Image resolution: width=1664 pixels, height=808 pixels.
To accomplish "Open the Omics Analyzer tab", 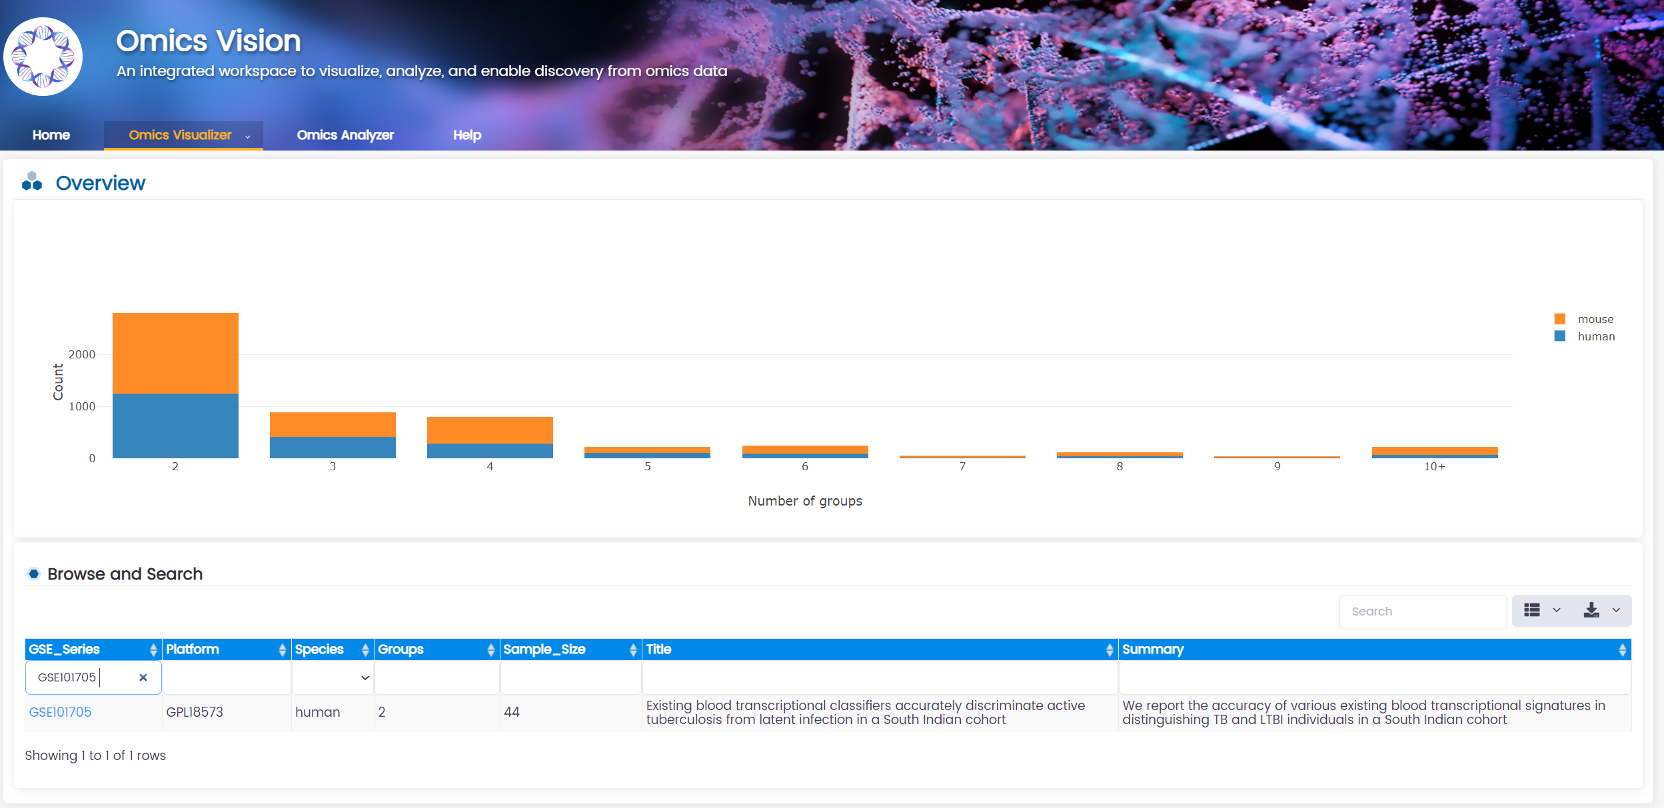I will [x=345, y=135].
